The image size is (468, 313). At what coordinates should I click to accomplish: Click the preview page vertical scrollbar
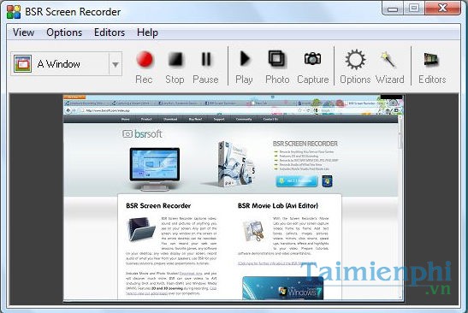pos(400,206)
